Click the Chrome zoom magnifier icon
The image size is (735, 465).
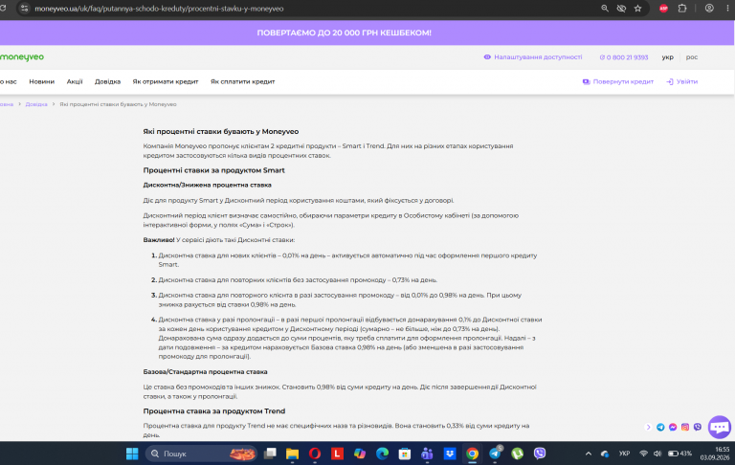605,9
